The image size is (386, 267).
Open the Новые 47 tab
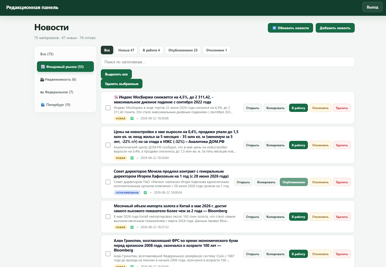pyautogui.click(x=126, y=50)
